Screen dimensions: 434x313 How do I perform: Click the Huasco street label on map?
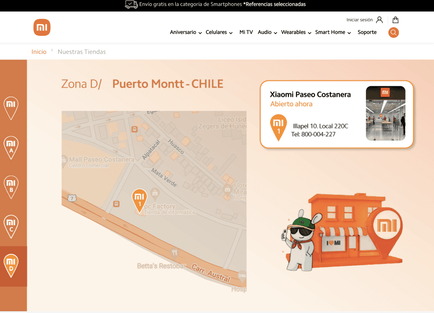(176, 146)
